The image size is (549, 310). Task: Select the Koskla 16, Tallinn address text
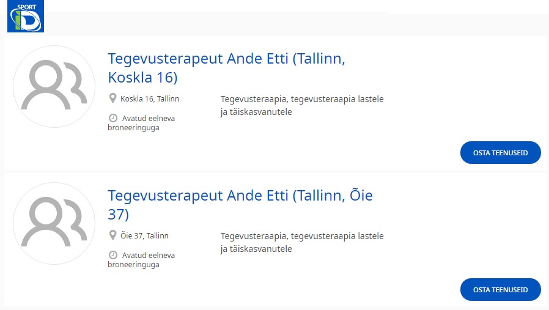pos(150,99)
